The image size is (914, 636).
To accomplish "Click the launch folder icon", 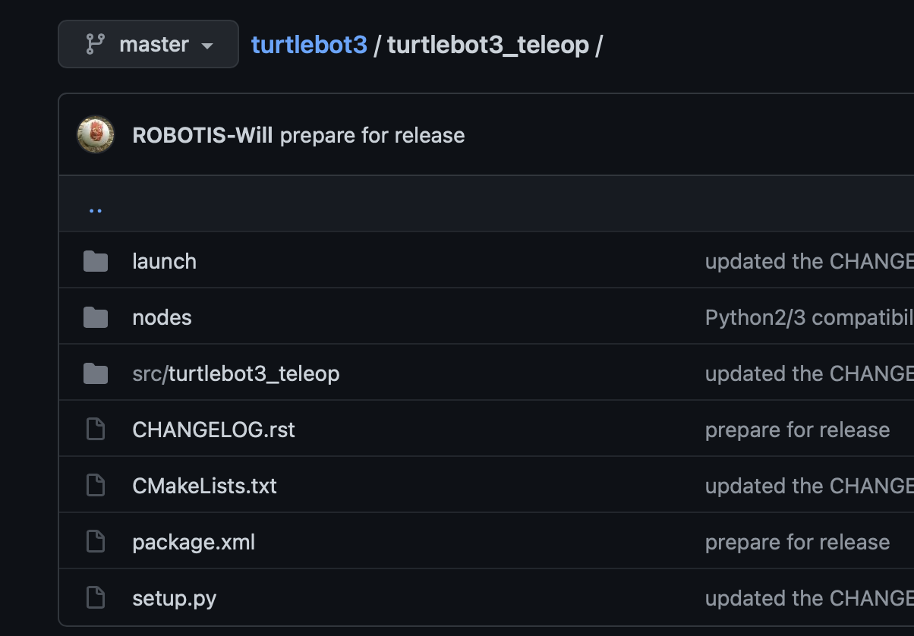I will 96,261.
